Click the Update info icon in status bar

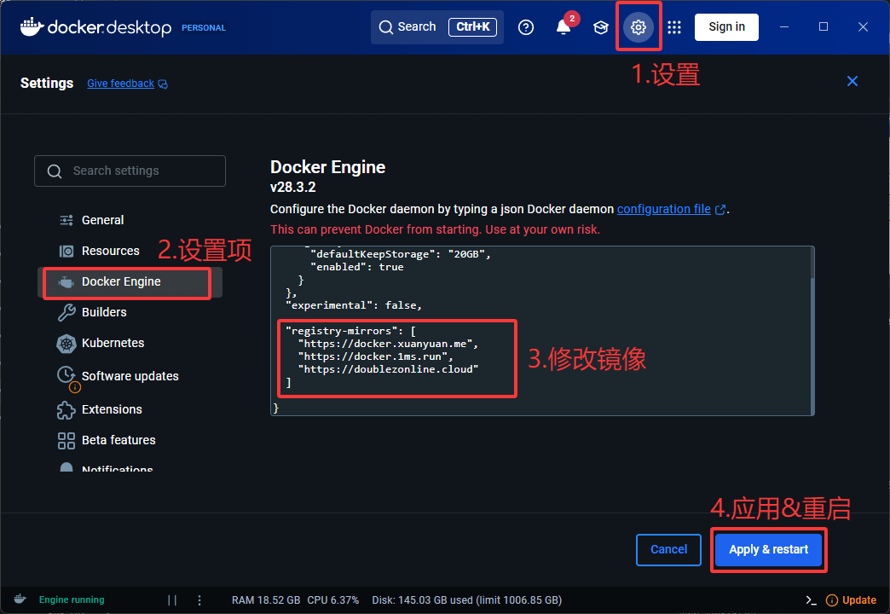tap(831, 600)
